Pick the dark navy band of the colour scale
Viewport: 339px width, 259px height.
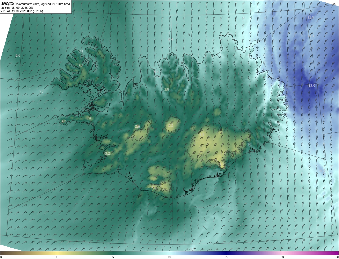pos(226,253)
